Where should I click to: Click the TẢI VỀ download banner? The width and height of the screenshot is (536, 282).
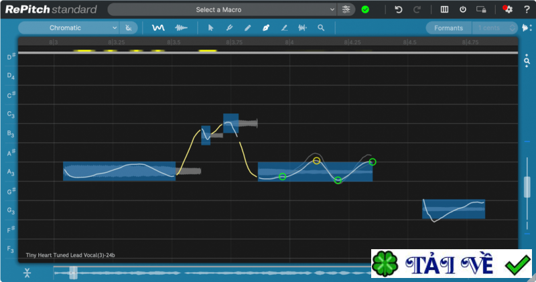click(x=451, y=263)
